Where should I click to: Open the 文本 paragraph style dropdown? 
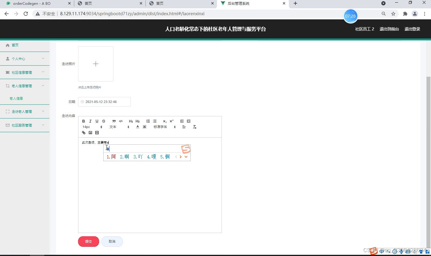pyautogui.click(x=119, y=127)
